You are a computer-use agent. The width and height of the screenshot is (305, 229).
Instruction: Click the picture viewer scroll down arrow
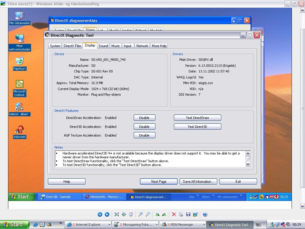pos(303,206)
